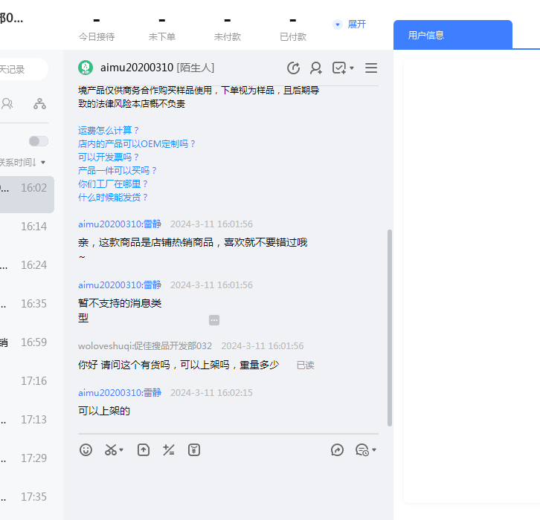Switch to the 用户信息 tab
This screenshot has width=540, height=520.
452,35
